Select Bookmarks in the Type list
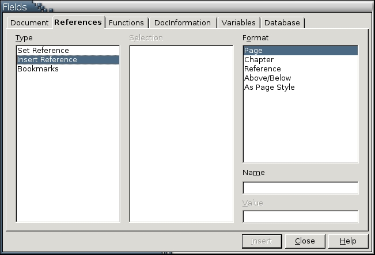Image resolution: width=375 pixels, height=255 pixels. [x=38, y=69]
